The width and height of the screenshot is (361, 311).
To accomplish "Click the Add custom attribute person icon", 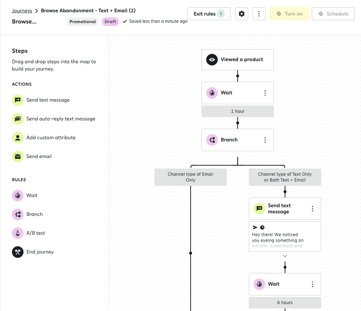I will 18,138.
